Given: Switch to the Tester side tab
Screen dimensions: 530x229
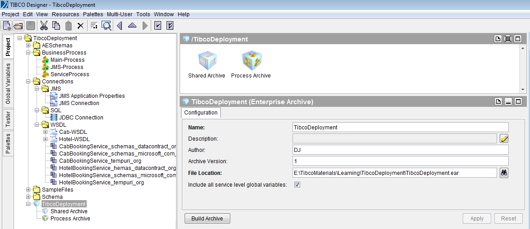Looking at the screenshot, I should pos(8,120).
